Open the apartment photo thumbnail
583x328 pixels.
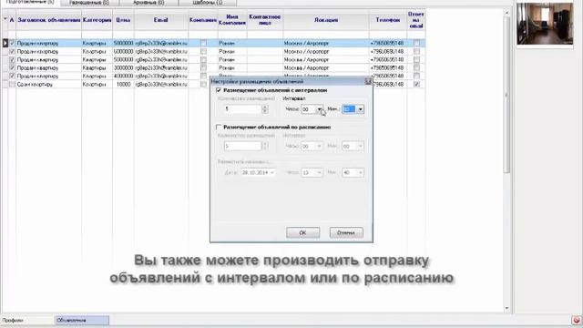(545, 24)
